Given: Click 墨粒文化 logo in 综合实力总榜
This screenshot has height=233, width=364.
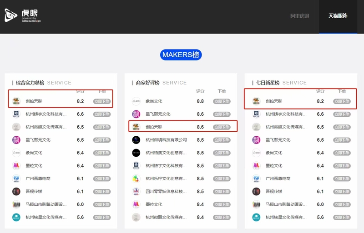Looking at the screenshot, I should point(16,165).
